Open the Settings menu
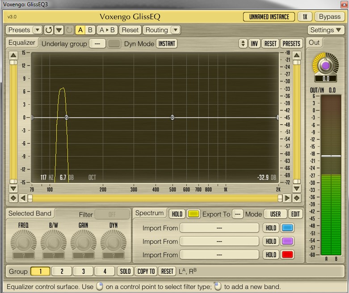Image resolution: width=349 pixels, height=293 pixels. (x=326, y=30)
